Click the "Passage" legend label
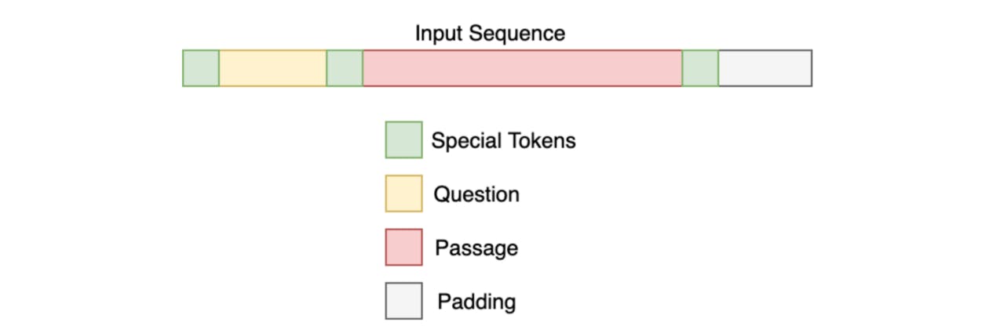Image resolution: width=989 pixels, height=333 pixels. coord(476,248)
